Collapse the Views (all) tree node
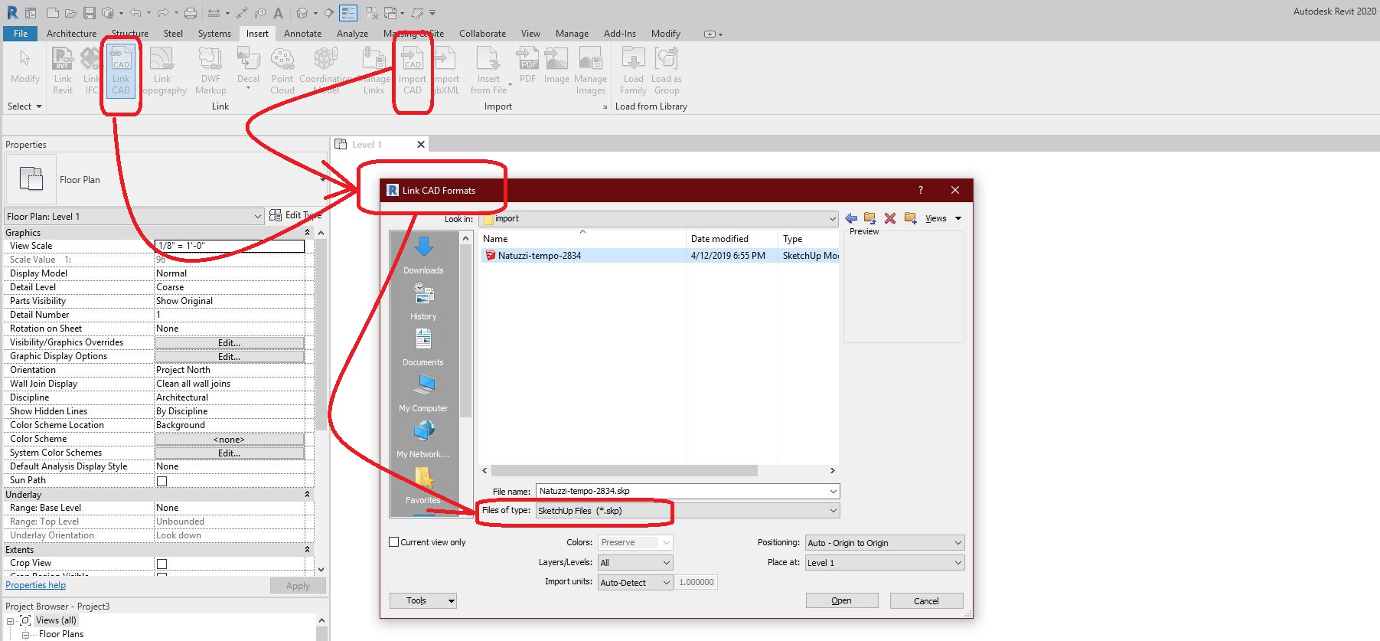Viewport: 1380px width, 641px height. pyautogui.click(x=10, y=621)
